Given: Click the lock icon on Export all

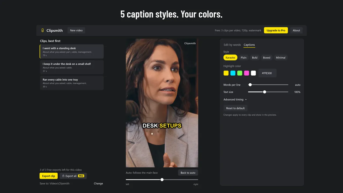Looking at the screenshot, I should 64,176.
